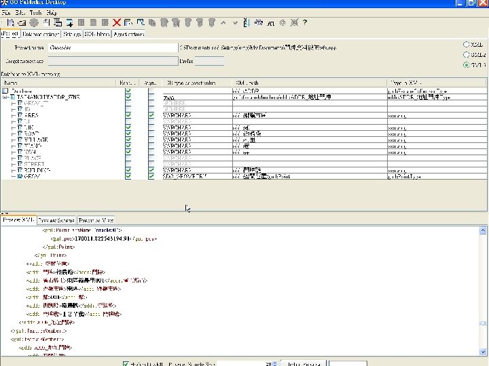Toggle the Expose checkbox for VILLAGE row

(x=128, y=140)
